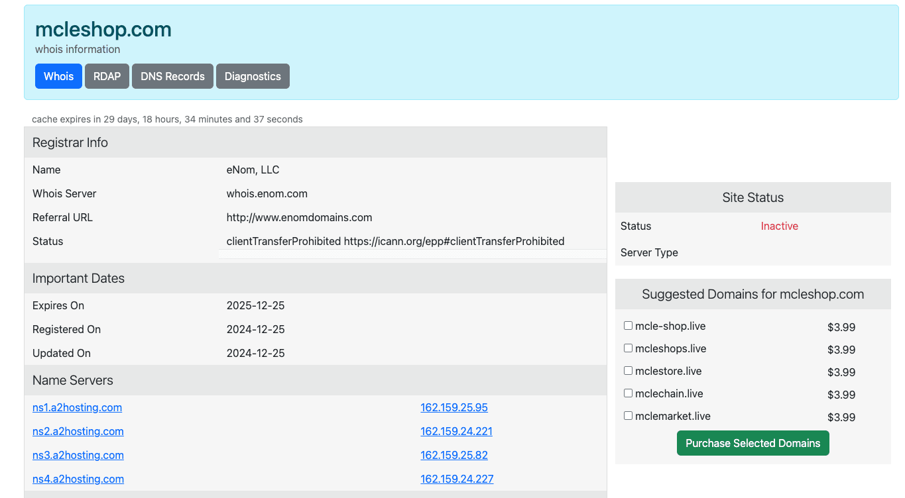Visit the ns3.a2hosting.com link

click(78, 455)
